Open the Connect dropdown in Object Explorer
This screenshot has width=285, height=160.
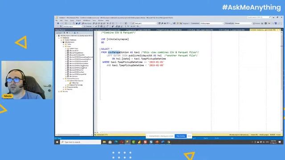click(x=59, y=33)
